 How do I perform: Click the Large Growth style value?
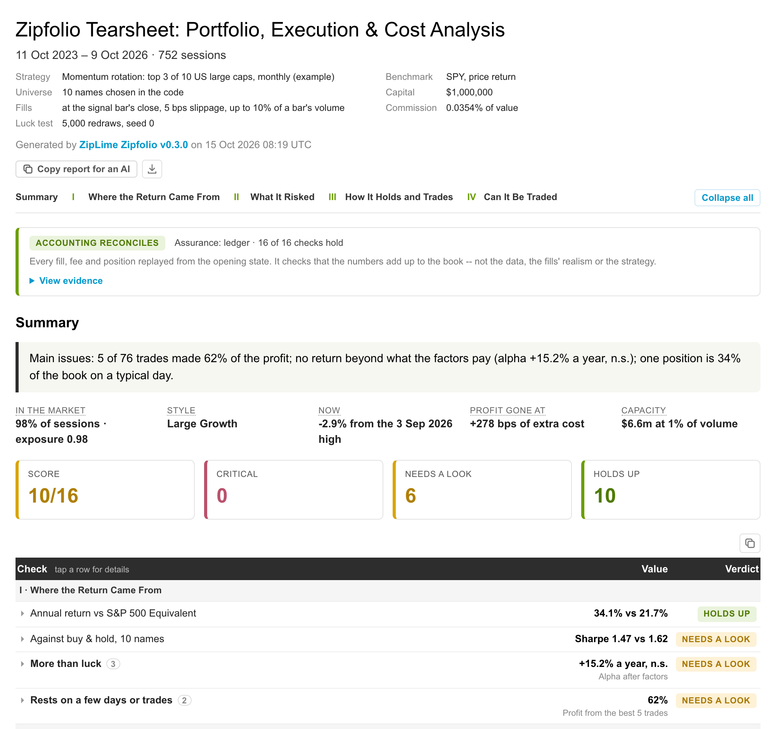202,424
